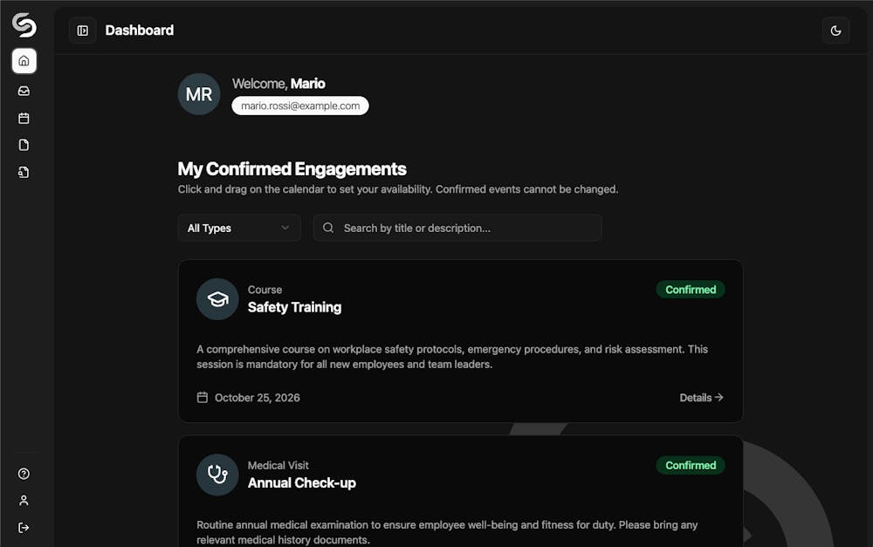Viewport: 873px width, 547px height.
Task: Toggle dark mode with the moon icon
Action: (835, 31)
